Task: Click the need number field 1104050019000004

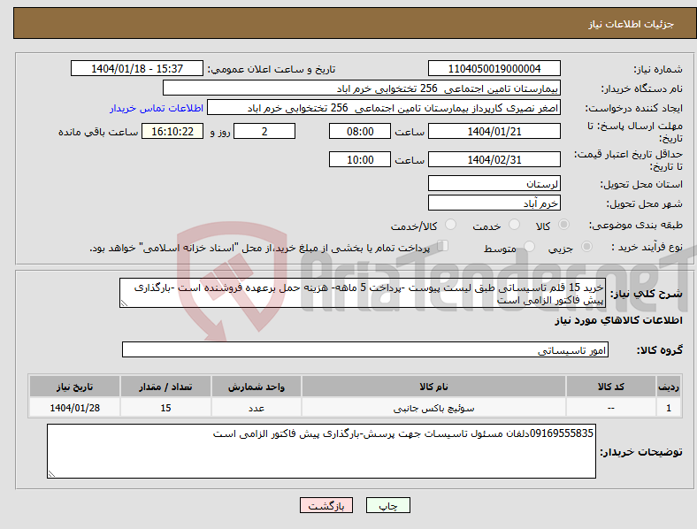Action: coord(494,68)
